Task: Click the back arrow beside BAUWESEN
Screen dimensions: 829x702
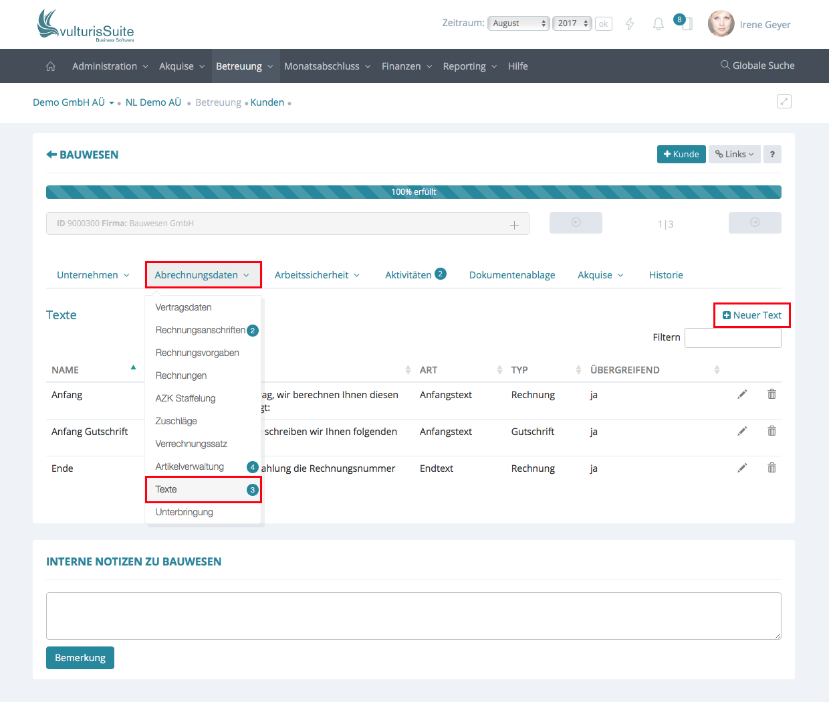Action: 51,155
